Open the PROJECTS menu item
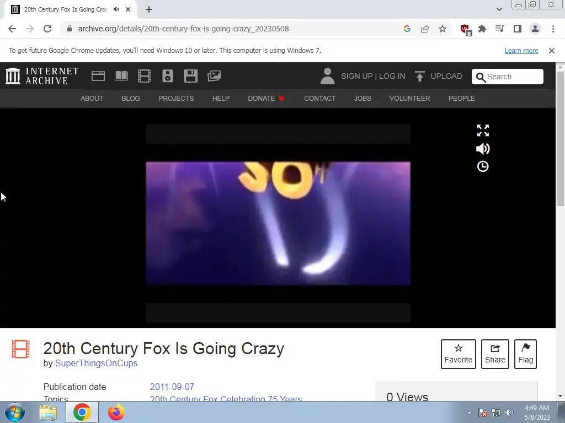565x423 pixels. pyautogui.click(x=176, y=98)
